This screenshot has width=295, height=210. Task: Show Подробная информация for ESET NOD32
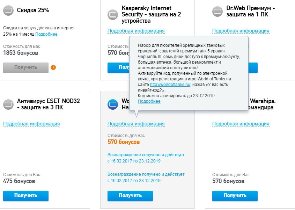click(31, 124)
